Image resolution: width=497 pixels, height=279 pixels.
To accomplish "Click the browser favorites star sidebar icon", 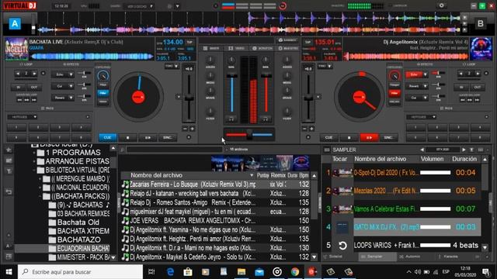I will (x=9, y=150).
